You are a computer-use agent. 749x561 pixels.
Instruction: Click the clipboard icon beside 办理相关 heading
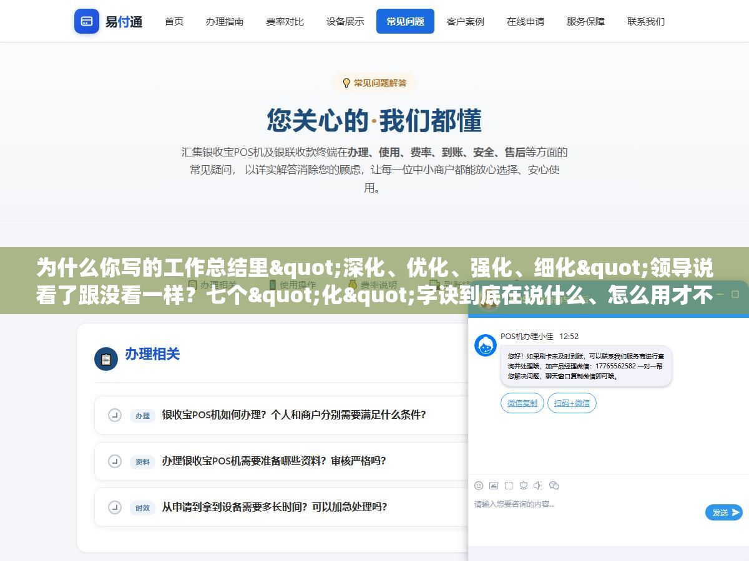point(106,359)
